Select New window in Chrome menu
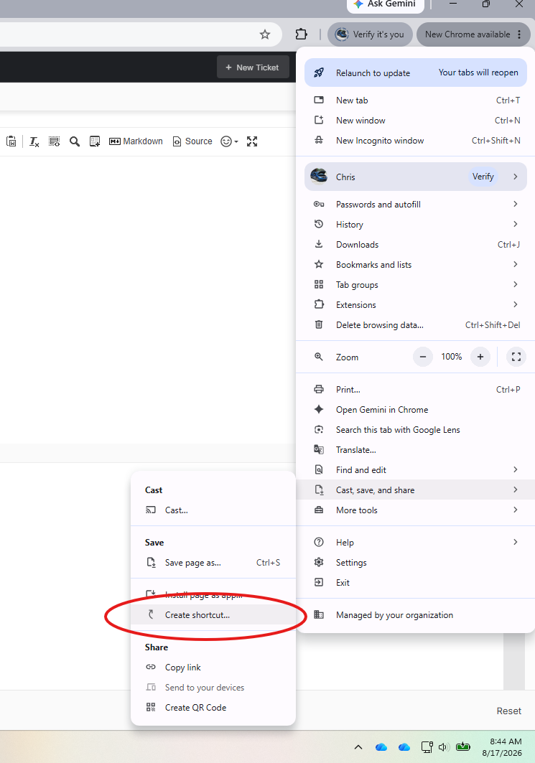 [x=416, y=120]
